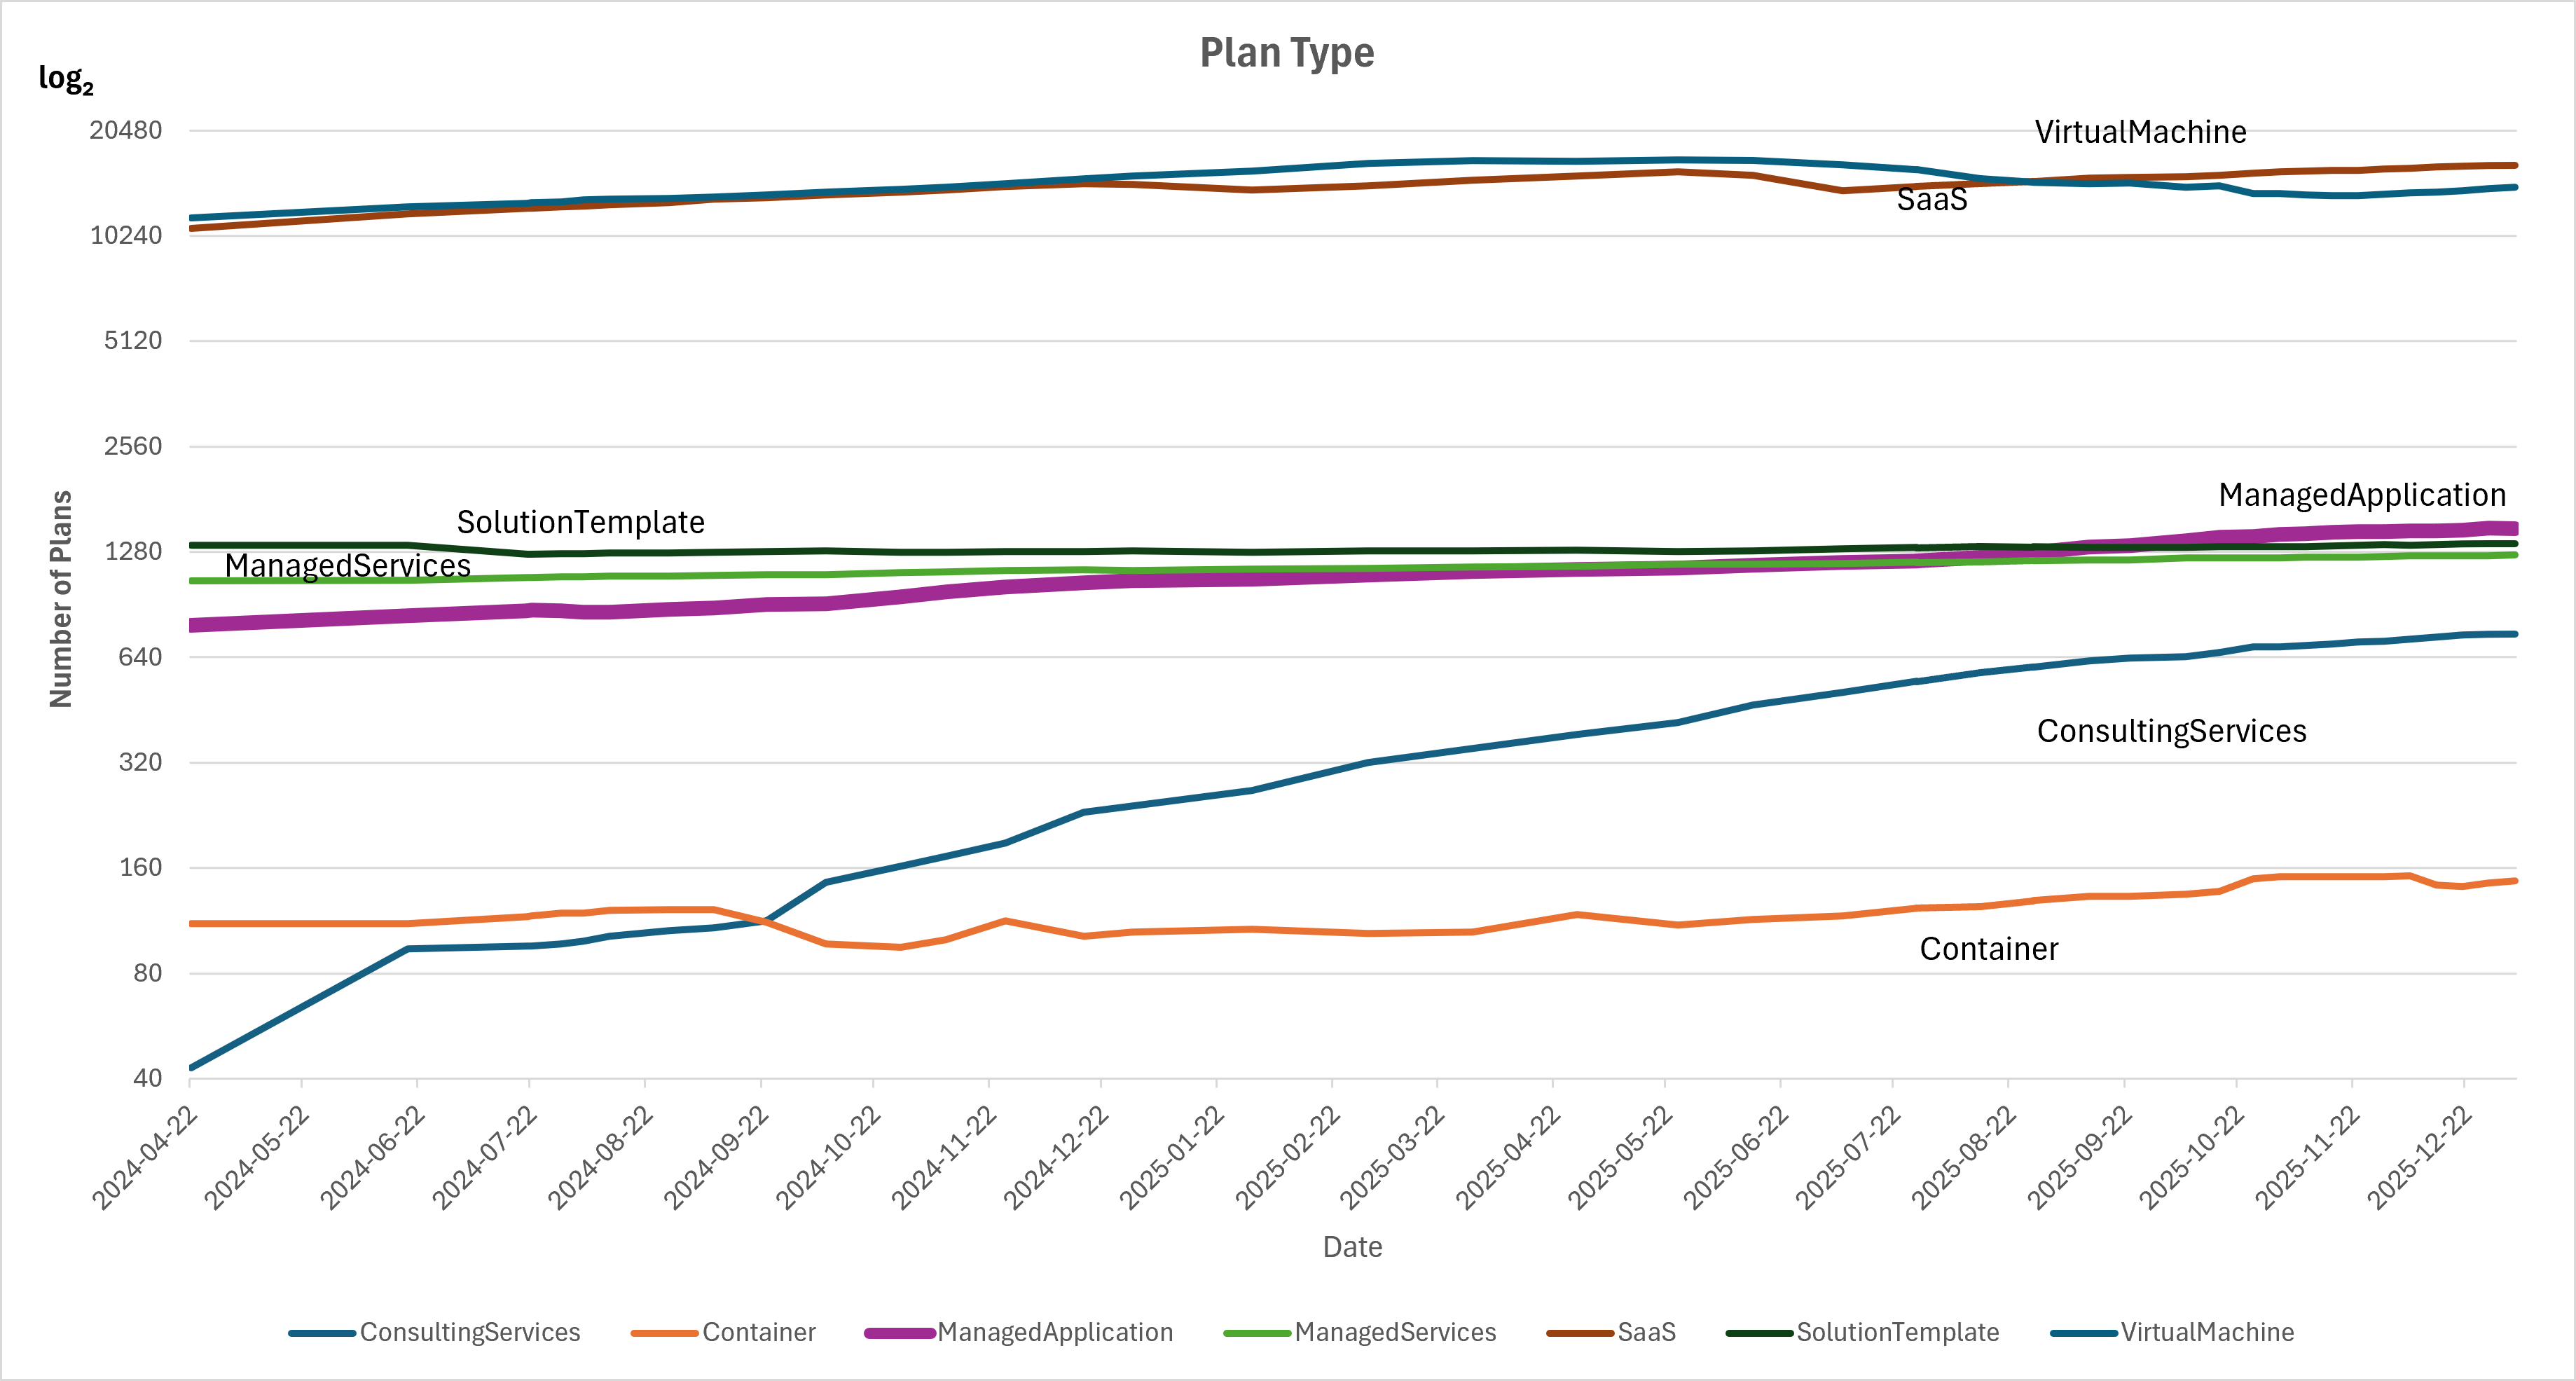Click the Container legend entry text
Viewport: 2576px width, 1381px height.
pyautogui.click(x=758, y=1332)
